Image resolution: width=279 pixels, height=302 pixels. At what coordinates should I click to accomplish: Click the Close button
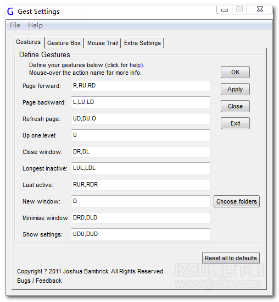coord(235,106)
